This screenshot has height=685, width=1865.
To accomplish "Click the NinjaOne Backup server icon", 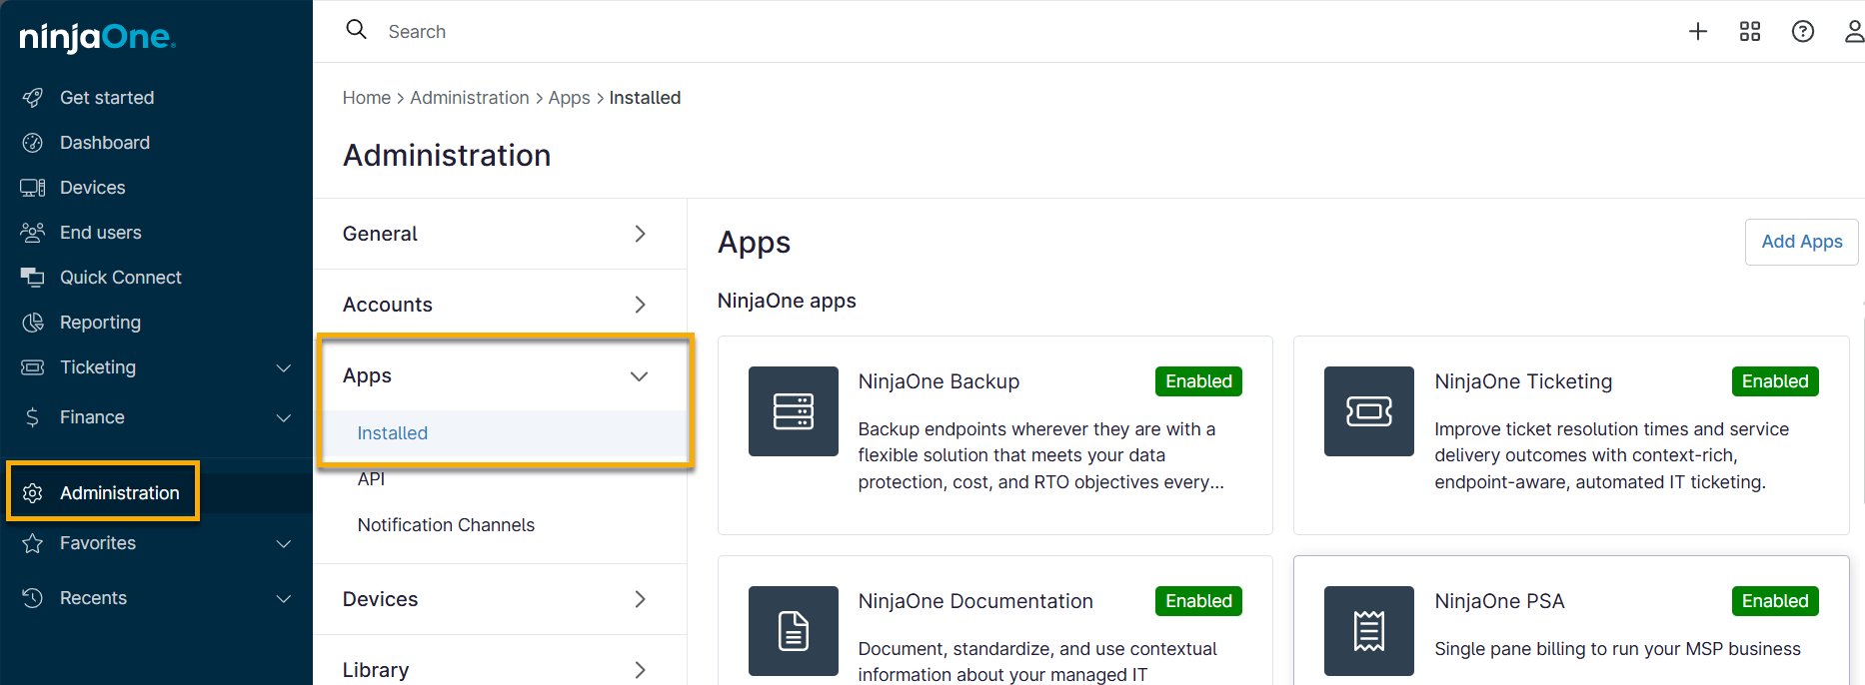I will pos(793,411).
